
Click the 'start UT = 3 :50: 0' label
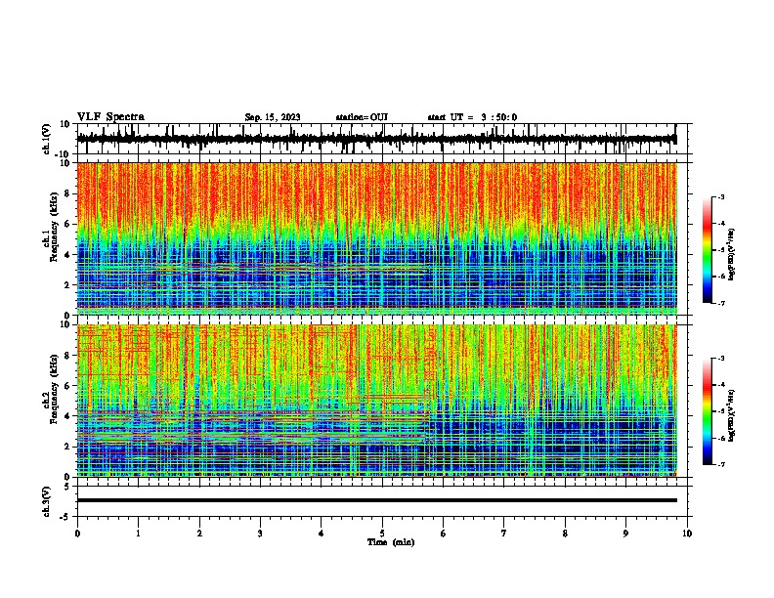click(x=472, y=117)
